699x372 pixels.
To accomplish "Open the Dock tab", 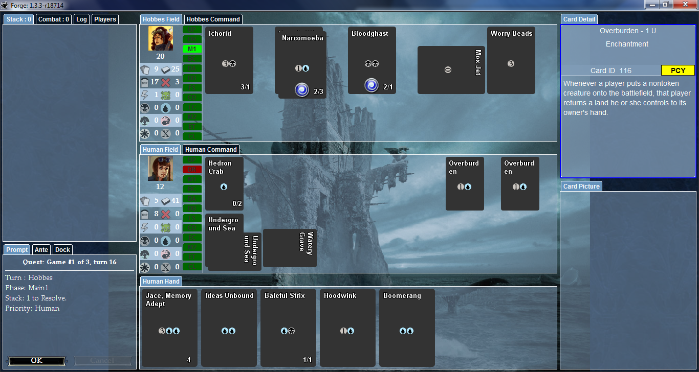I will [x=63, y=250].
